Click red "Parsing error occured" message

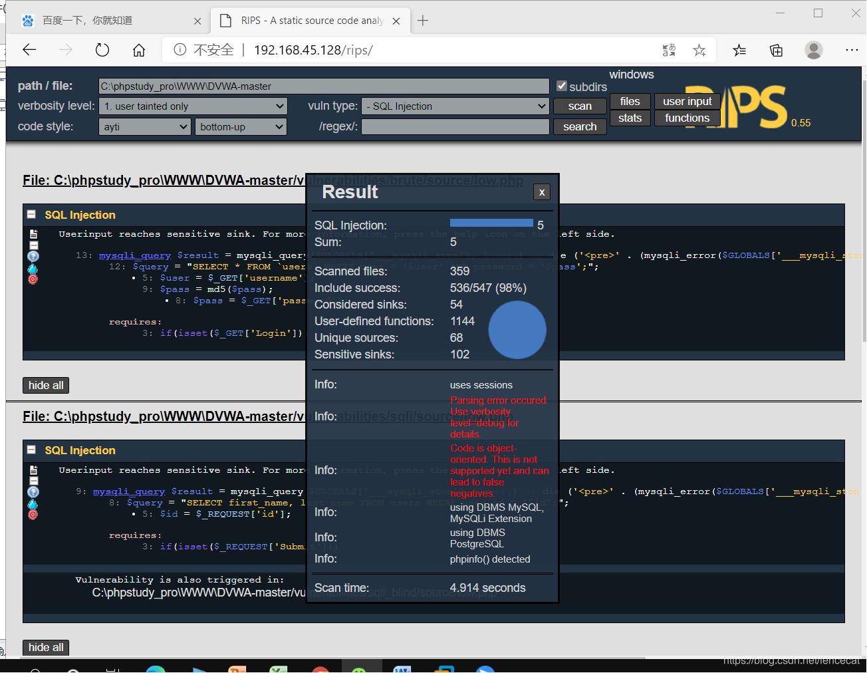click(499, 417)
